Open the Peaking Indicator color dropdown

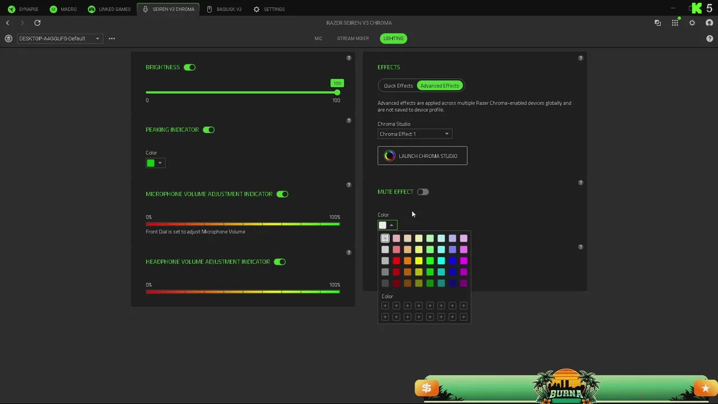point(155,163)
